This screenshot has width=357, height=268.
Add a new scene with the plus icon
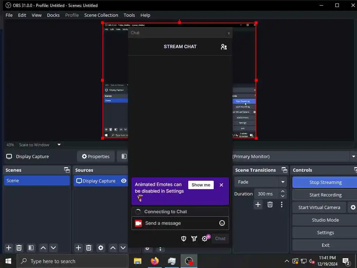[x=9, y=248]
